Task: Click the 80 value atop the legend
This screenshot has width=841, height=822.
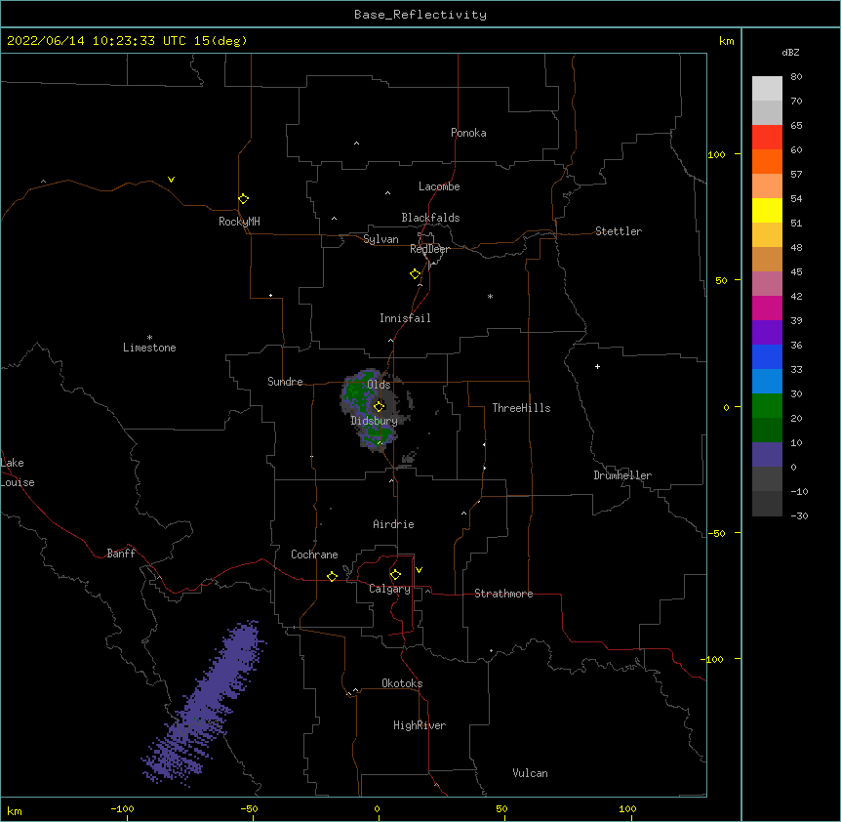Action: (x=796, y=77)
